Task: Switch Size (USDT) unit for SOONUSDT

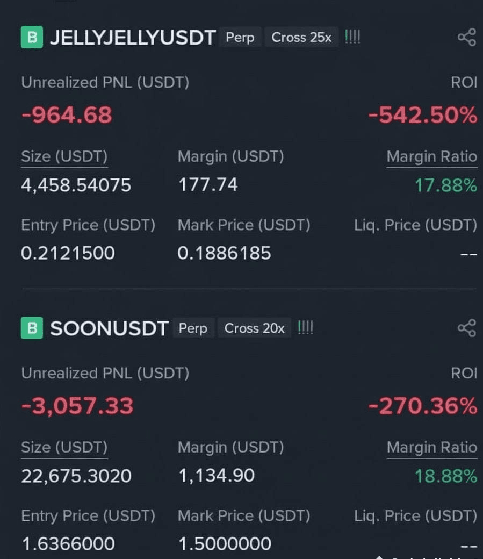Action: click(64, 448)
